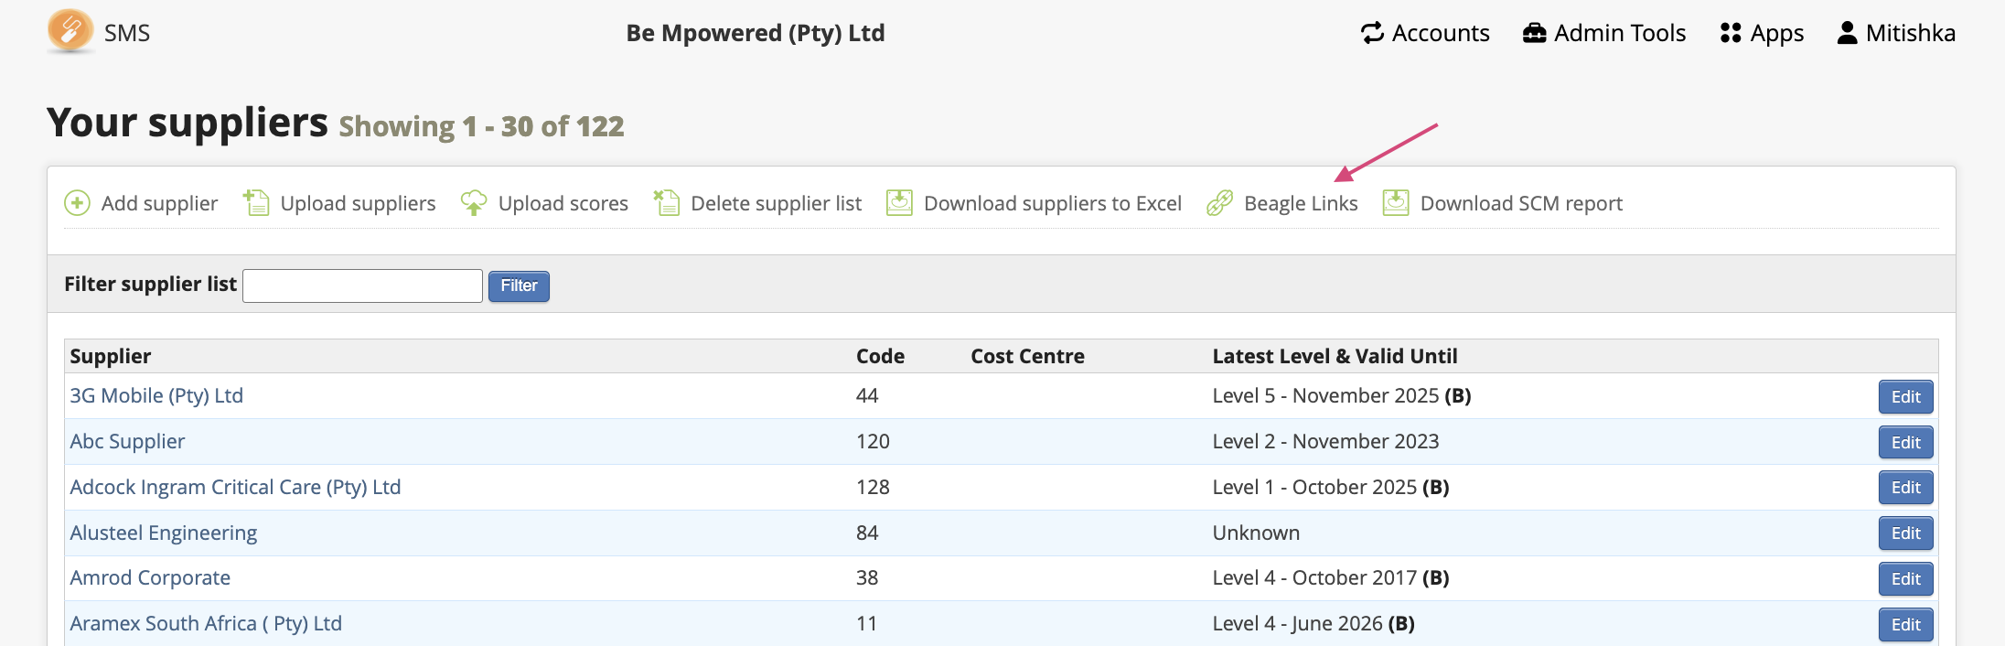Image resolution: width=2005 pixels, height=646 pixels.
Task: Click the Upload suppliers document icon
Action: [256, 202]
